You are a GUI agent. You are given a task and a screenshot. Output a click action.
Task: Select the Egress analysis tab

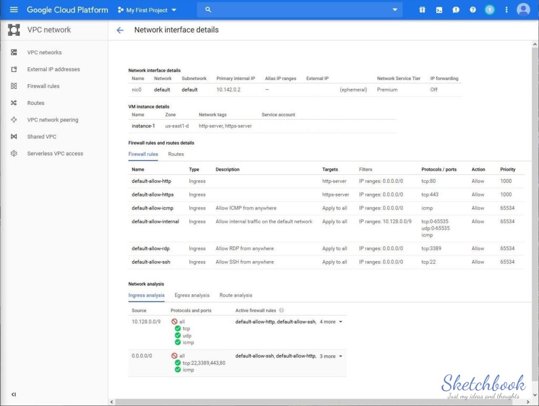point(192,295)
